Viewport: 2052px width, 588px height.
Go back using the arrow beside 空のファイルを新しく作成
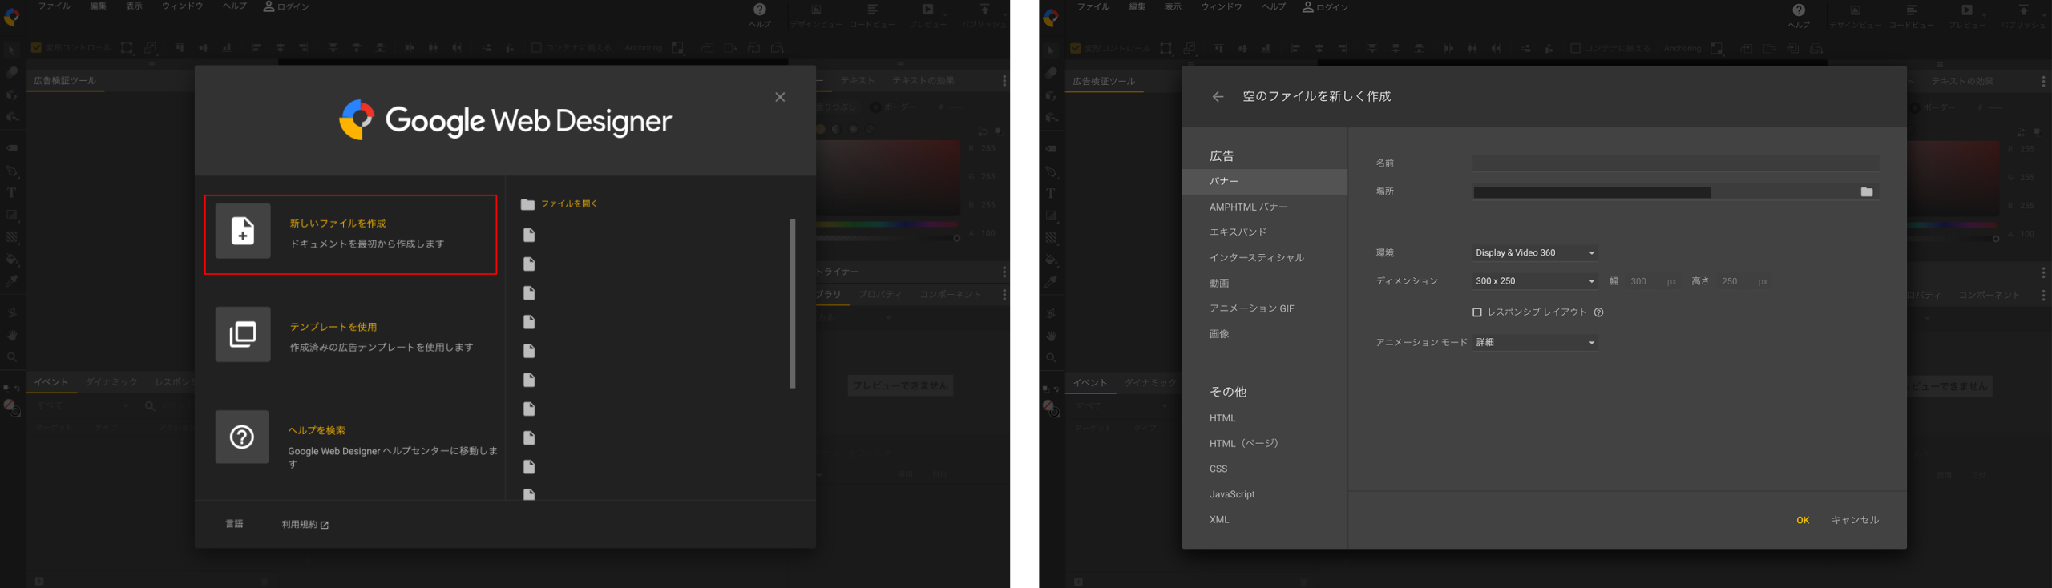pos(1218,97)
